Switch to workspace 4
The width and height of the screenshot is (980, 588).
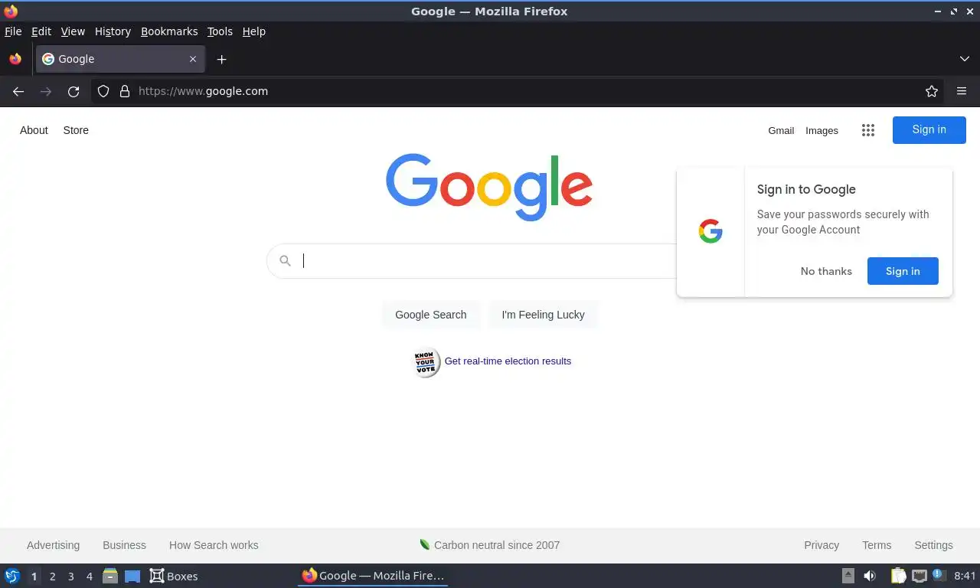pyautogui.click(x=90, y=577)
